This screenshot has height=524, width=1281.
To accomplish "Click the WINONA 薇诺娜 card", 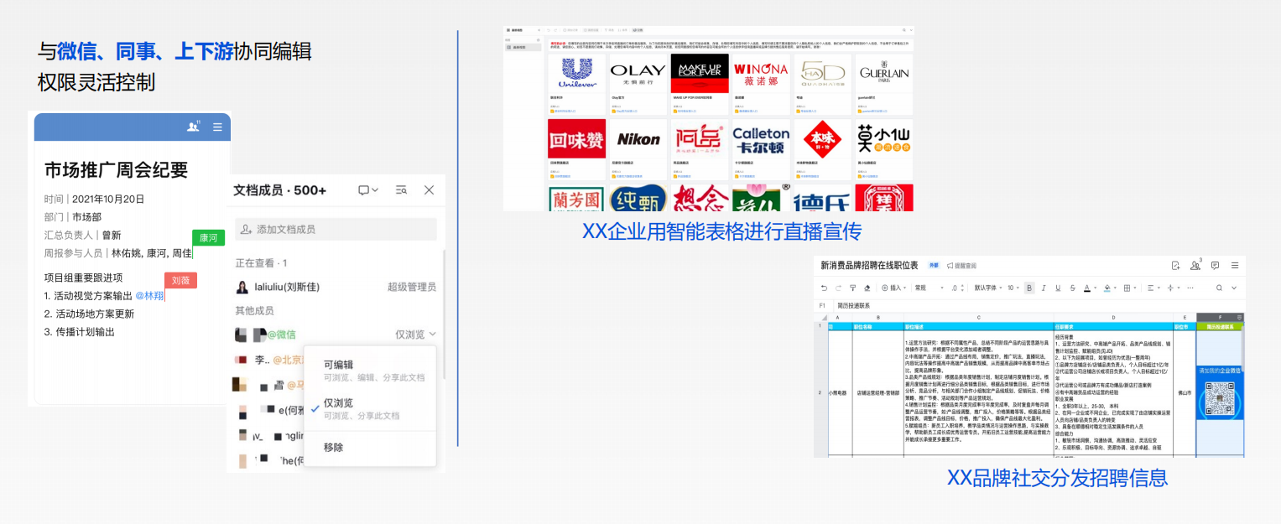I will point(761,84).
